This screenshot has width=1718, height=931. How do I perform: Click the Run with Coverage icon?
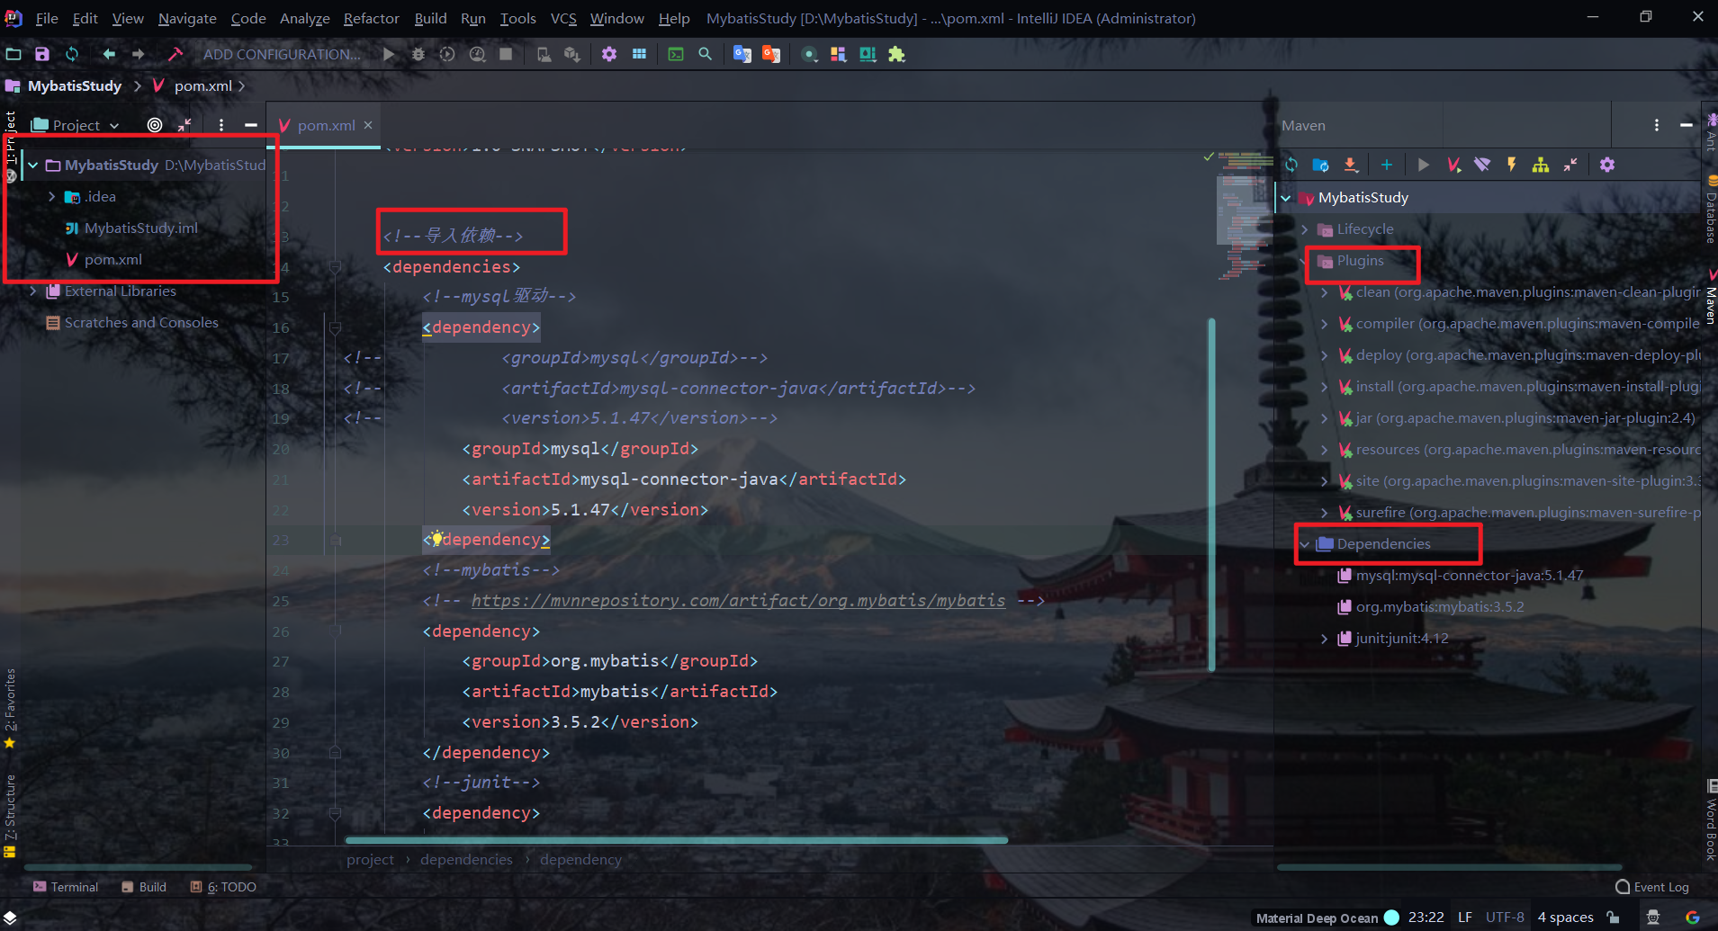pos(447,54)
